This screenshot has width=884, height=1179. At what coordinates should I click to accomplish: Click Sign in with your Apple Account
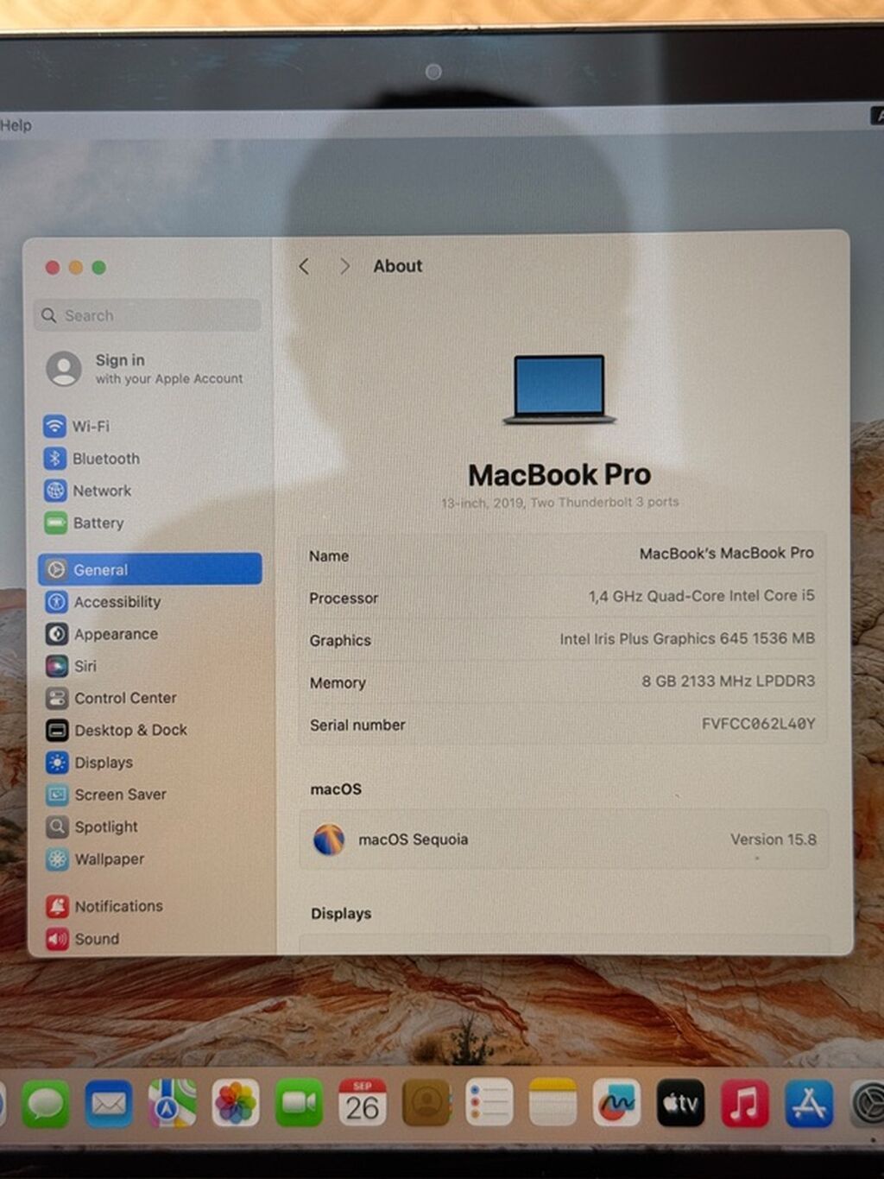coord(145,369)
